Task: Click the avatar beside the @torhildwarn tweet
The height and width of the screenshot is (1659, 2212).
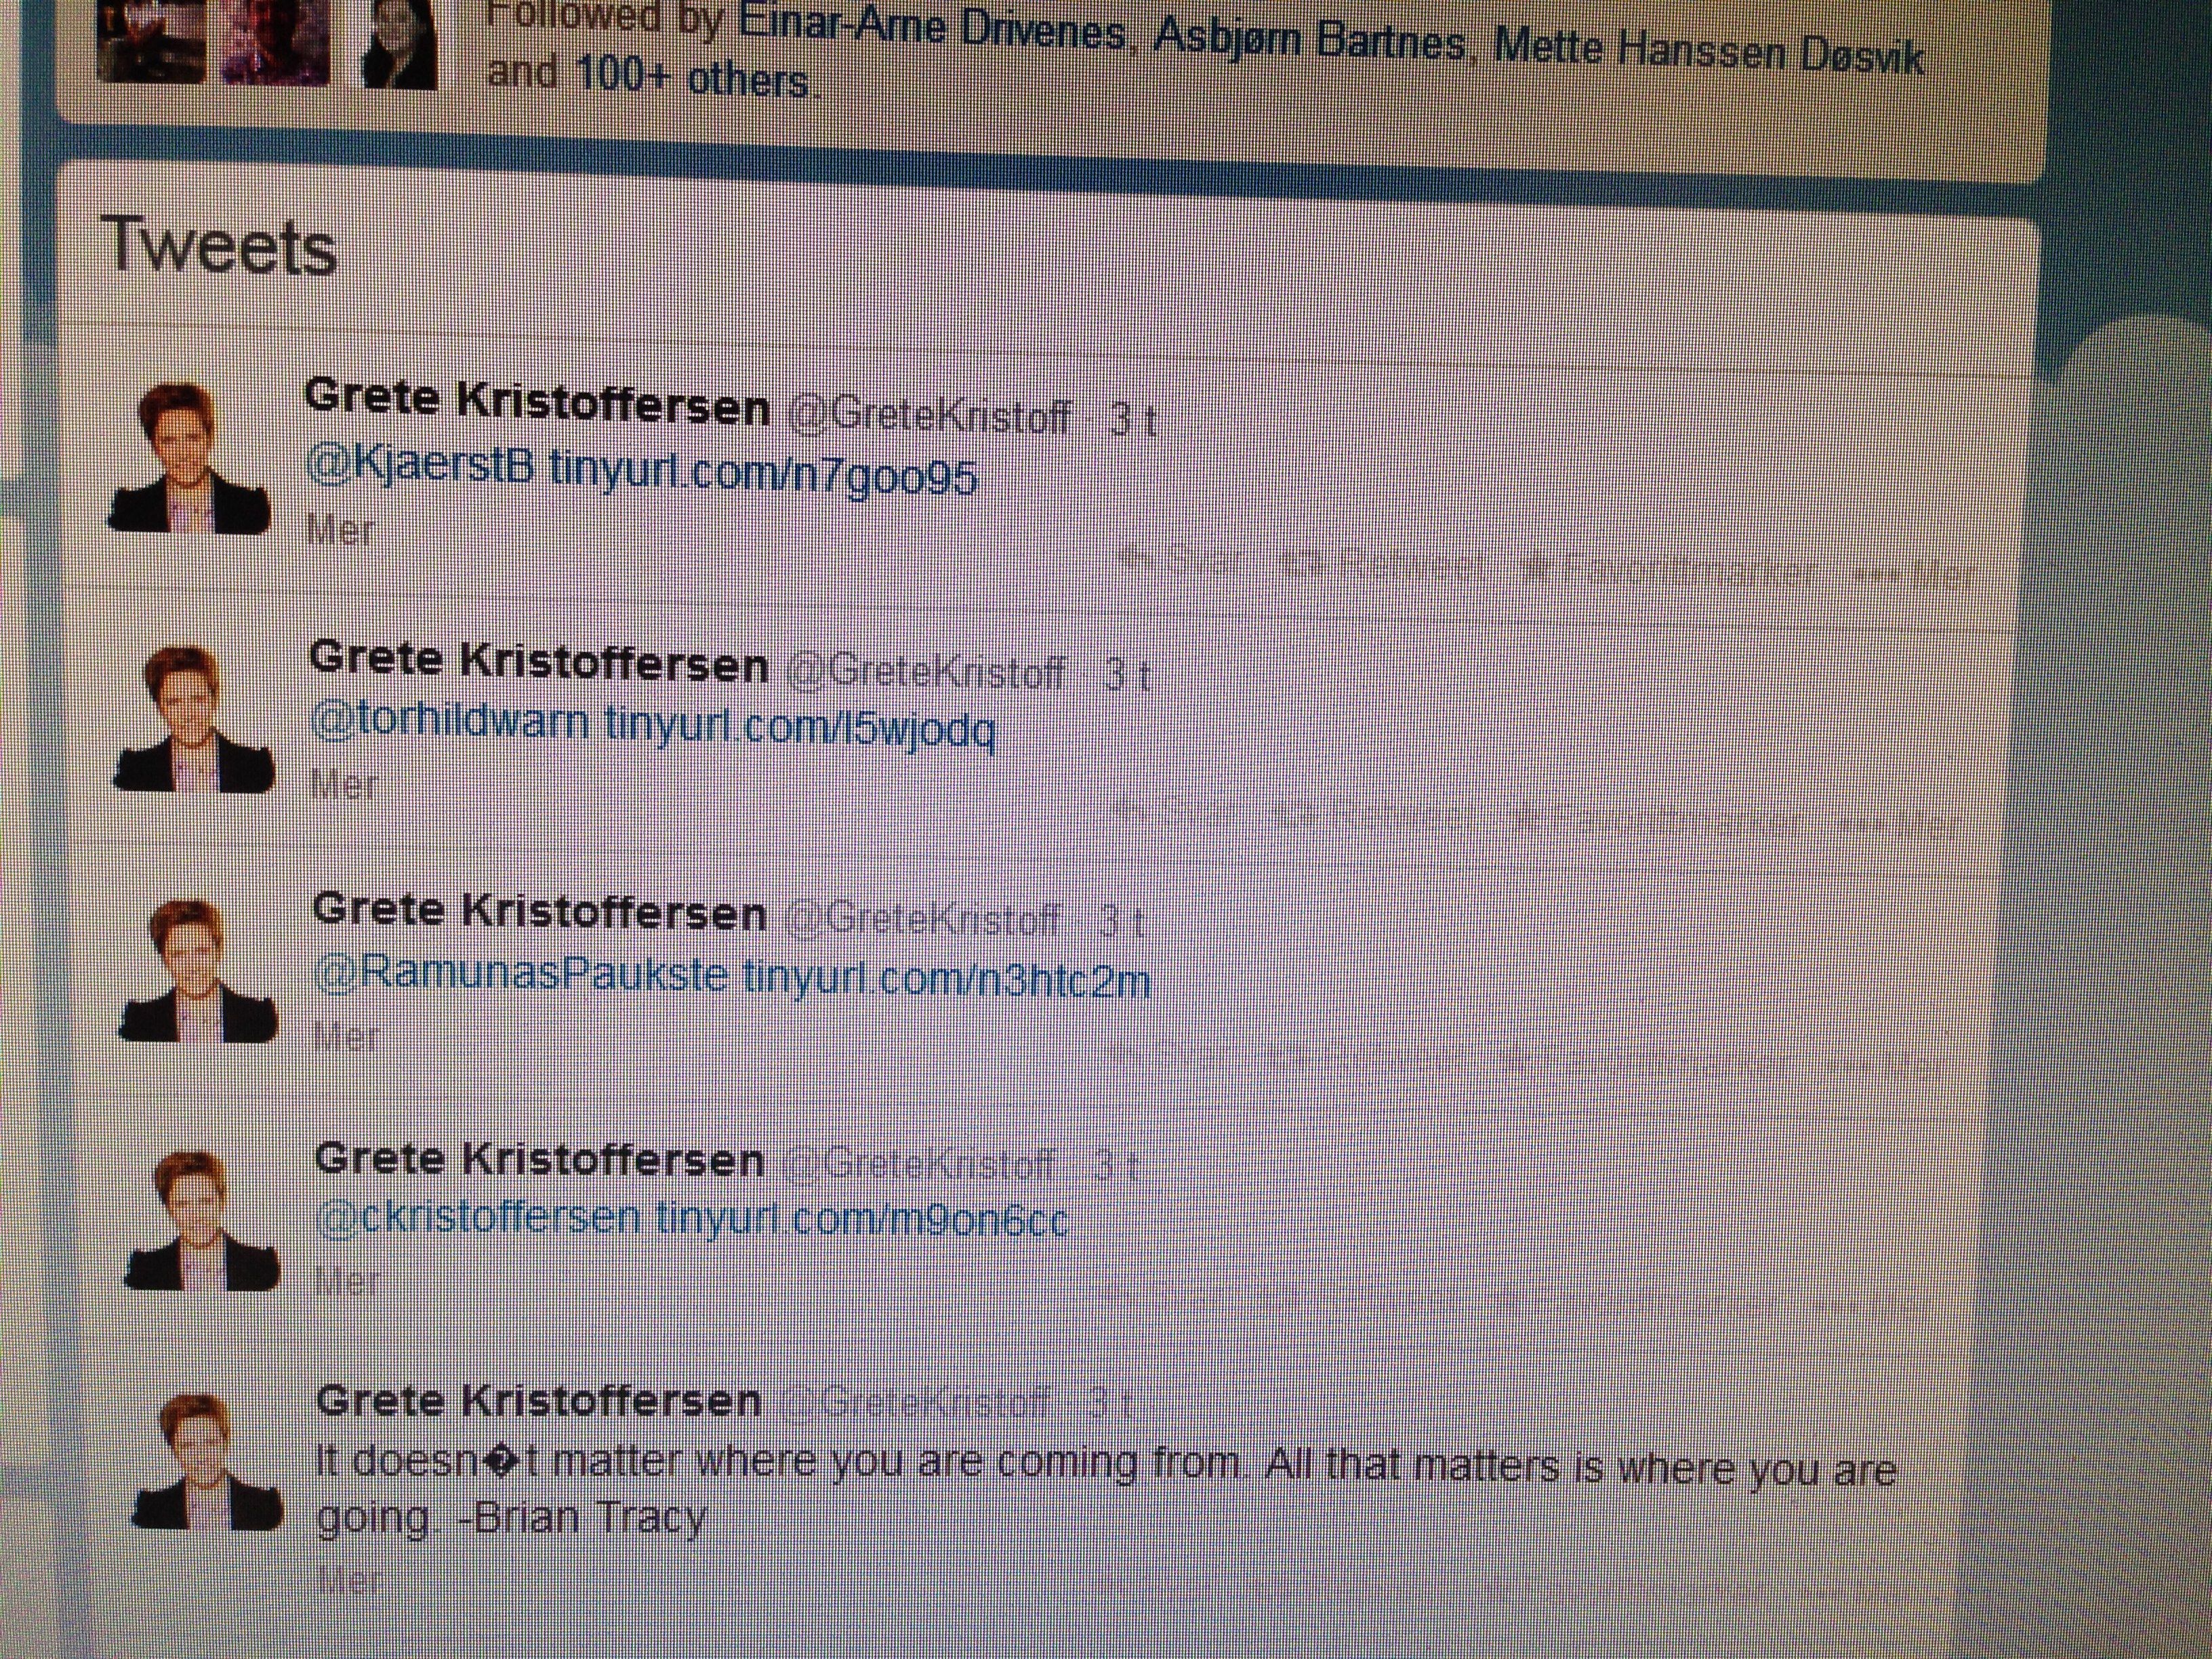Action: pyautogui.click(x=194, y=719)
